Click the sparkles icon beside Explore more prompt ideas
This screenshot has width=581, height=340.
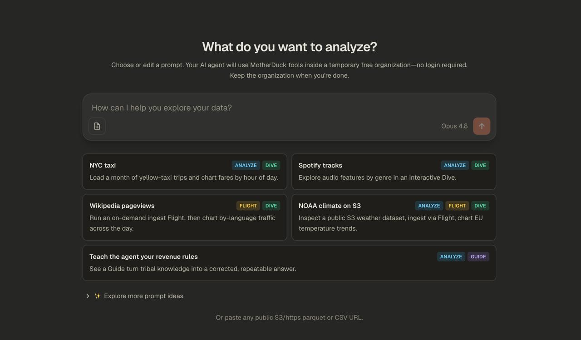[x=98, y=296]
